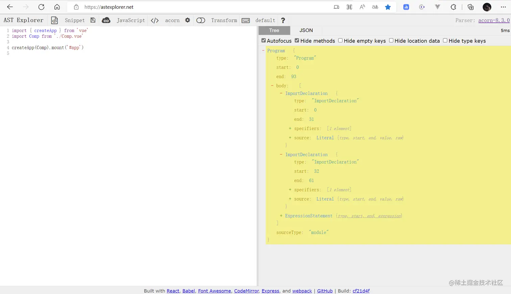511x294 pixels.
Task: Open the cloud sharing icon
Action: (x=106, y=20)
